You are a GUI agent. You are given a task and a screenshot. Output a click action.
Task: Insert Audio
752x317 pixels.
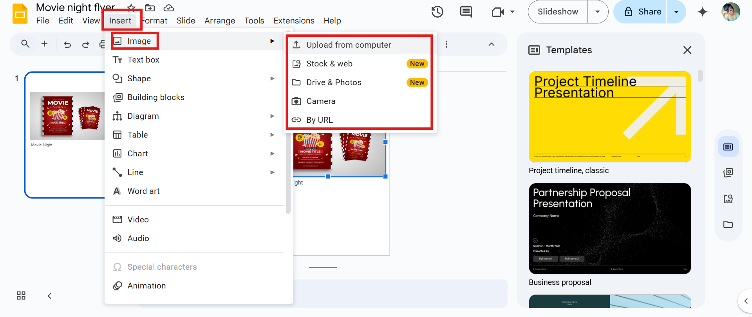(x=194, y=238)
